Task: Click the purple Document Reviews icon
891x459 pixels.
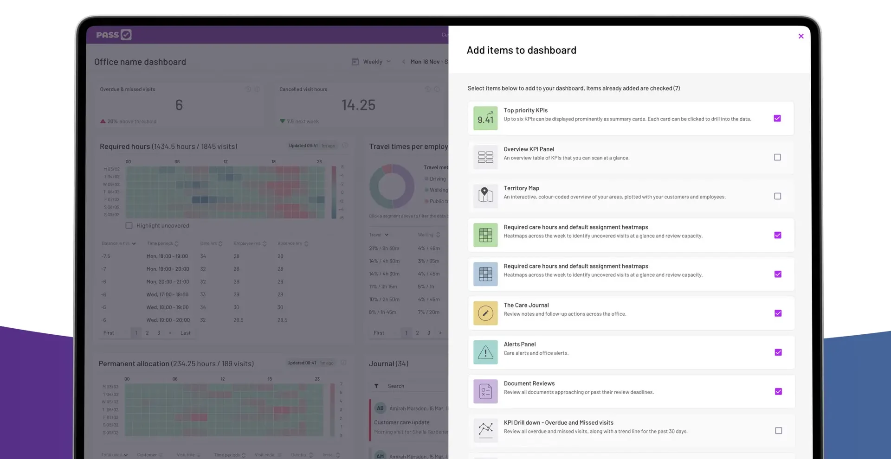Action: tap(485, 391)
